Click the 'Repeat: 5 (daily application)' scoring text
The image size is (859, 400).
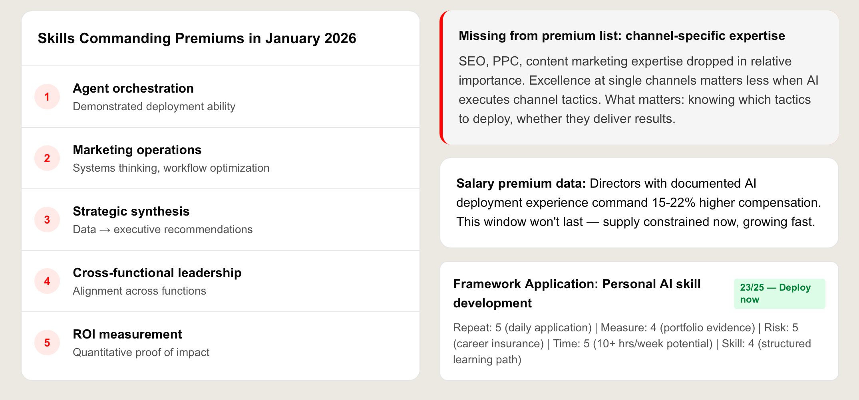click(x=522, y=328)
